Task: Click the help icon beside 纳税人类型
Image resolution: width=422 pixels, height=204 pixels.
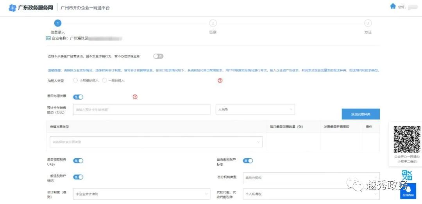Action: click(220, 81)
